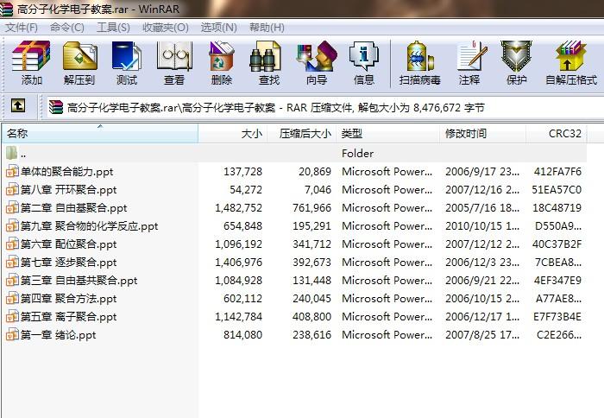Select file name 第七章 逐步聚合.ppt
Viewport: 604px width, 418px height.
point(68,262)
